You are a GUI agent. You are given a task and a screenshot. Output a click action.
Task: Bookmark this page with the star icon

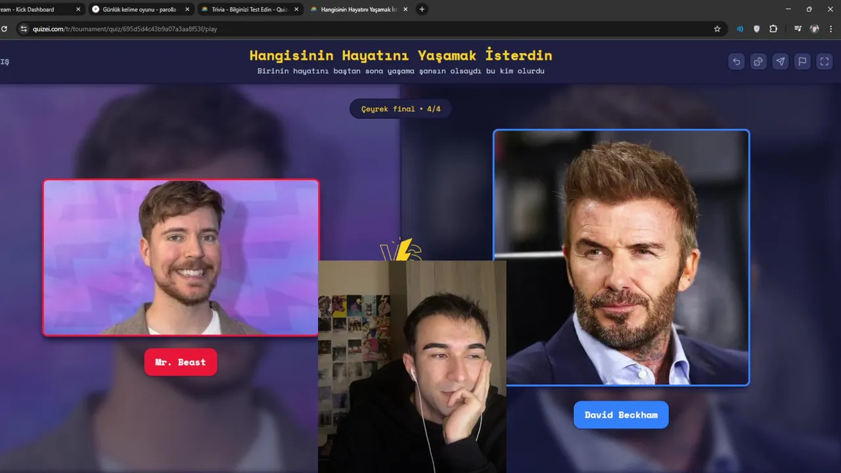[x=717, y=29]
